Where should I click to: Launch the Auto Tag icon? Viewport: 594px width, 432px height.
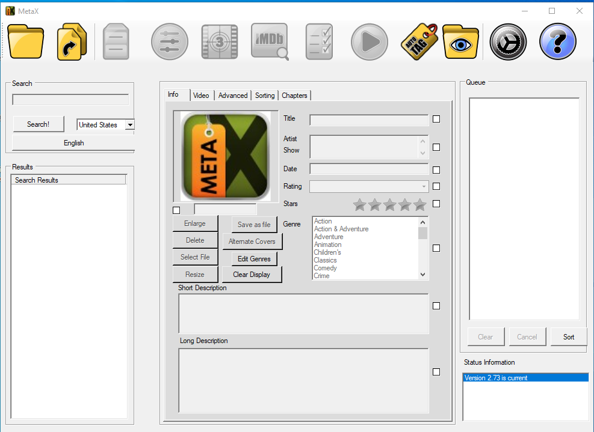(419, 41)
